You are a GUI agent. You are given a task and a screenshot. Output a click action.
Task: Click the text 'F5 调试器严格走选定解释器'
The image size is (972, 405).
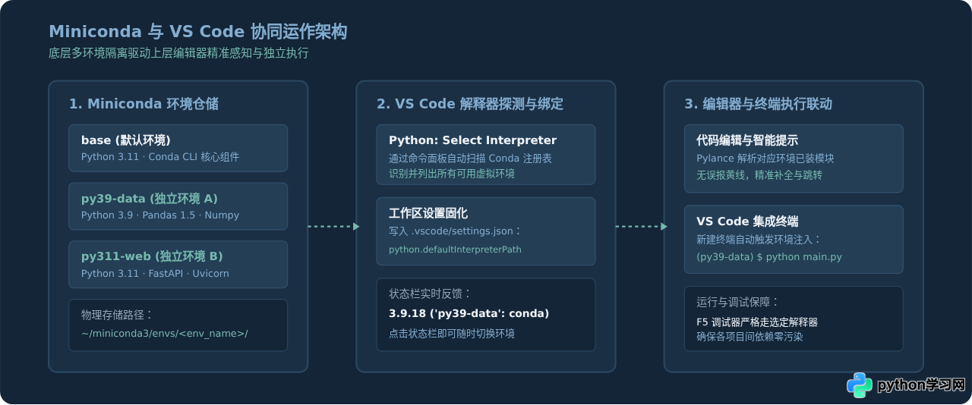757,322
